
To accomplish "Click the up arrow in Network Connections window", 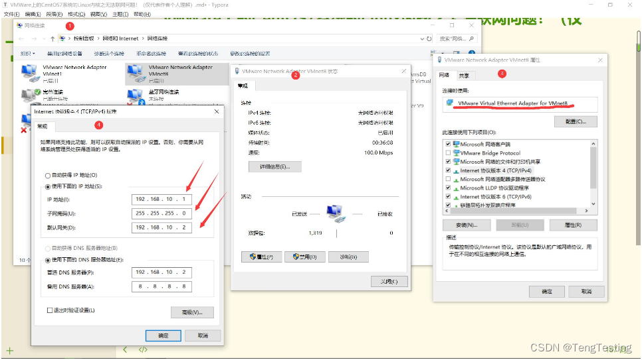I will pyautogui.click(x=53, y=39).
